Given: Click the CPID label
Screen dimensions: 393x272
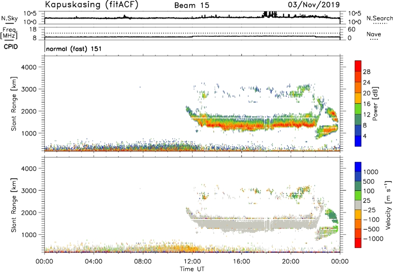Looking at the screenshot, I should point(11,47).
